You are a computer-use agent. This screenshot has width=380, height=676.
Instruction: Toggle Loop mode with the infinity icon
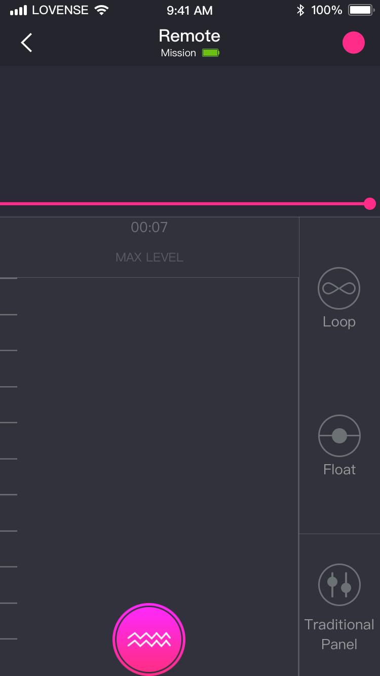coord(339,288)
